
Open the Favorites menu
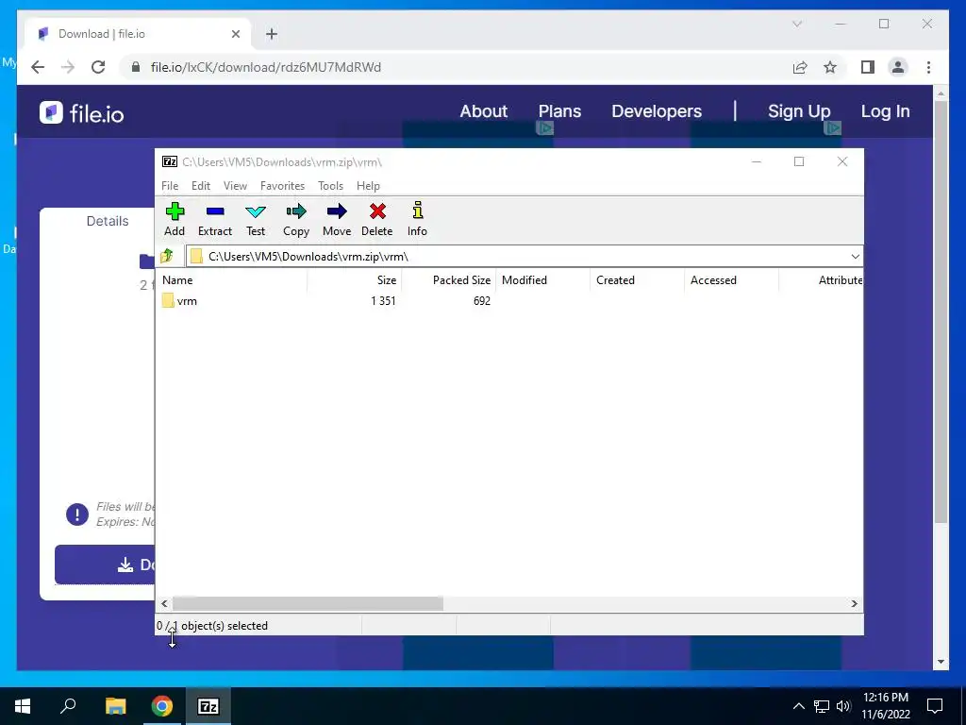pyautogui.click(x=282, y=186)
